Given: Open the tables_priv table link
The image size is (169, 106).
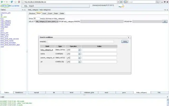Looking at the screenshot, I should click(5, 35).
